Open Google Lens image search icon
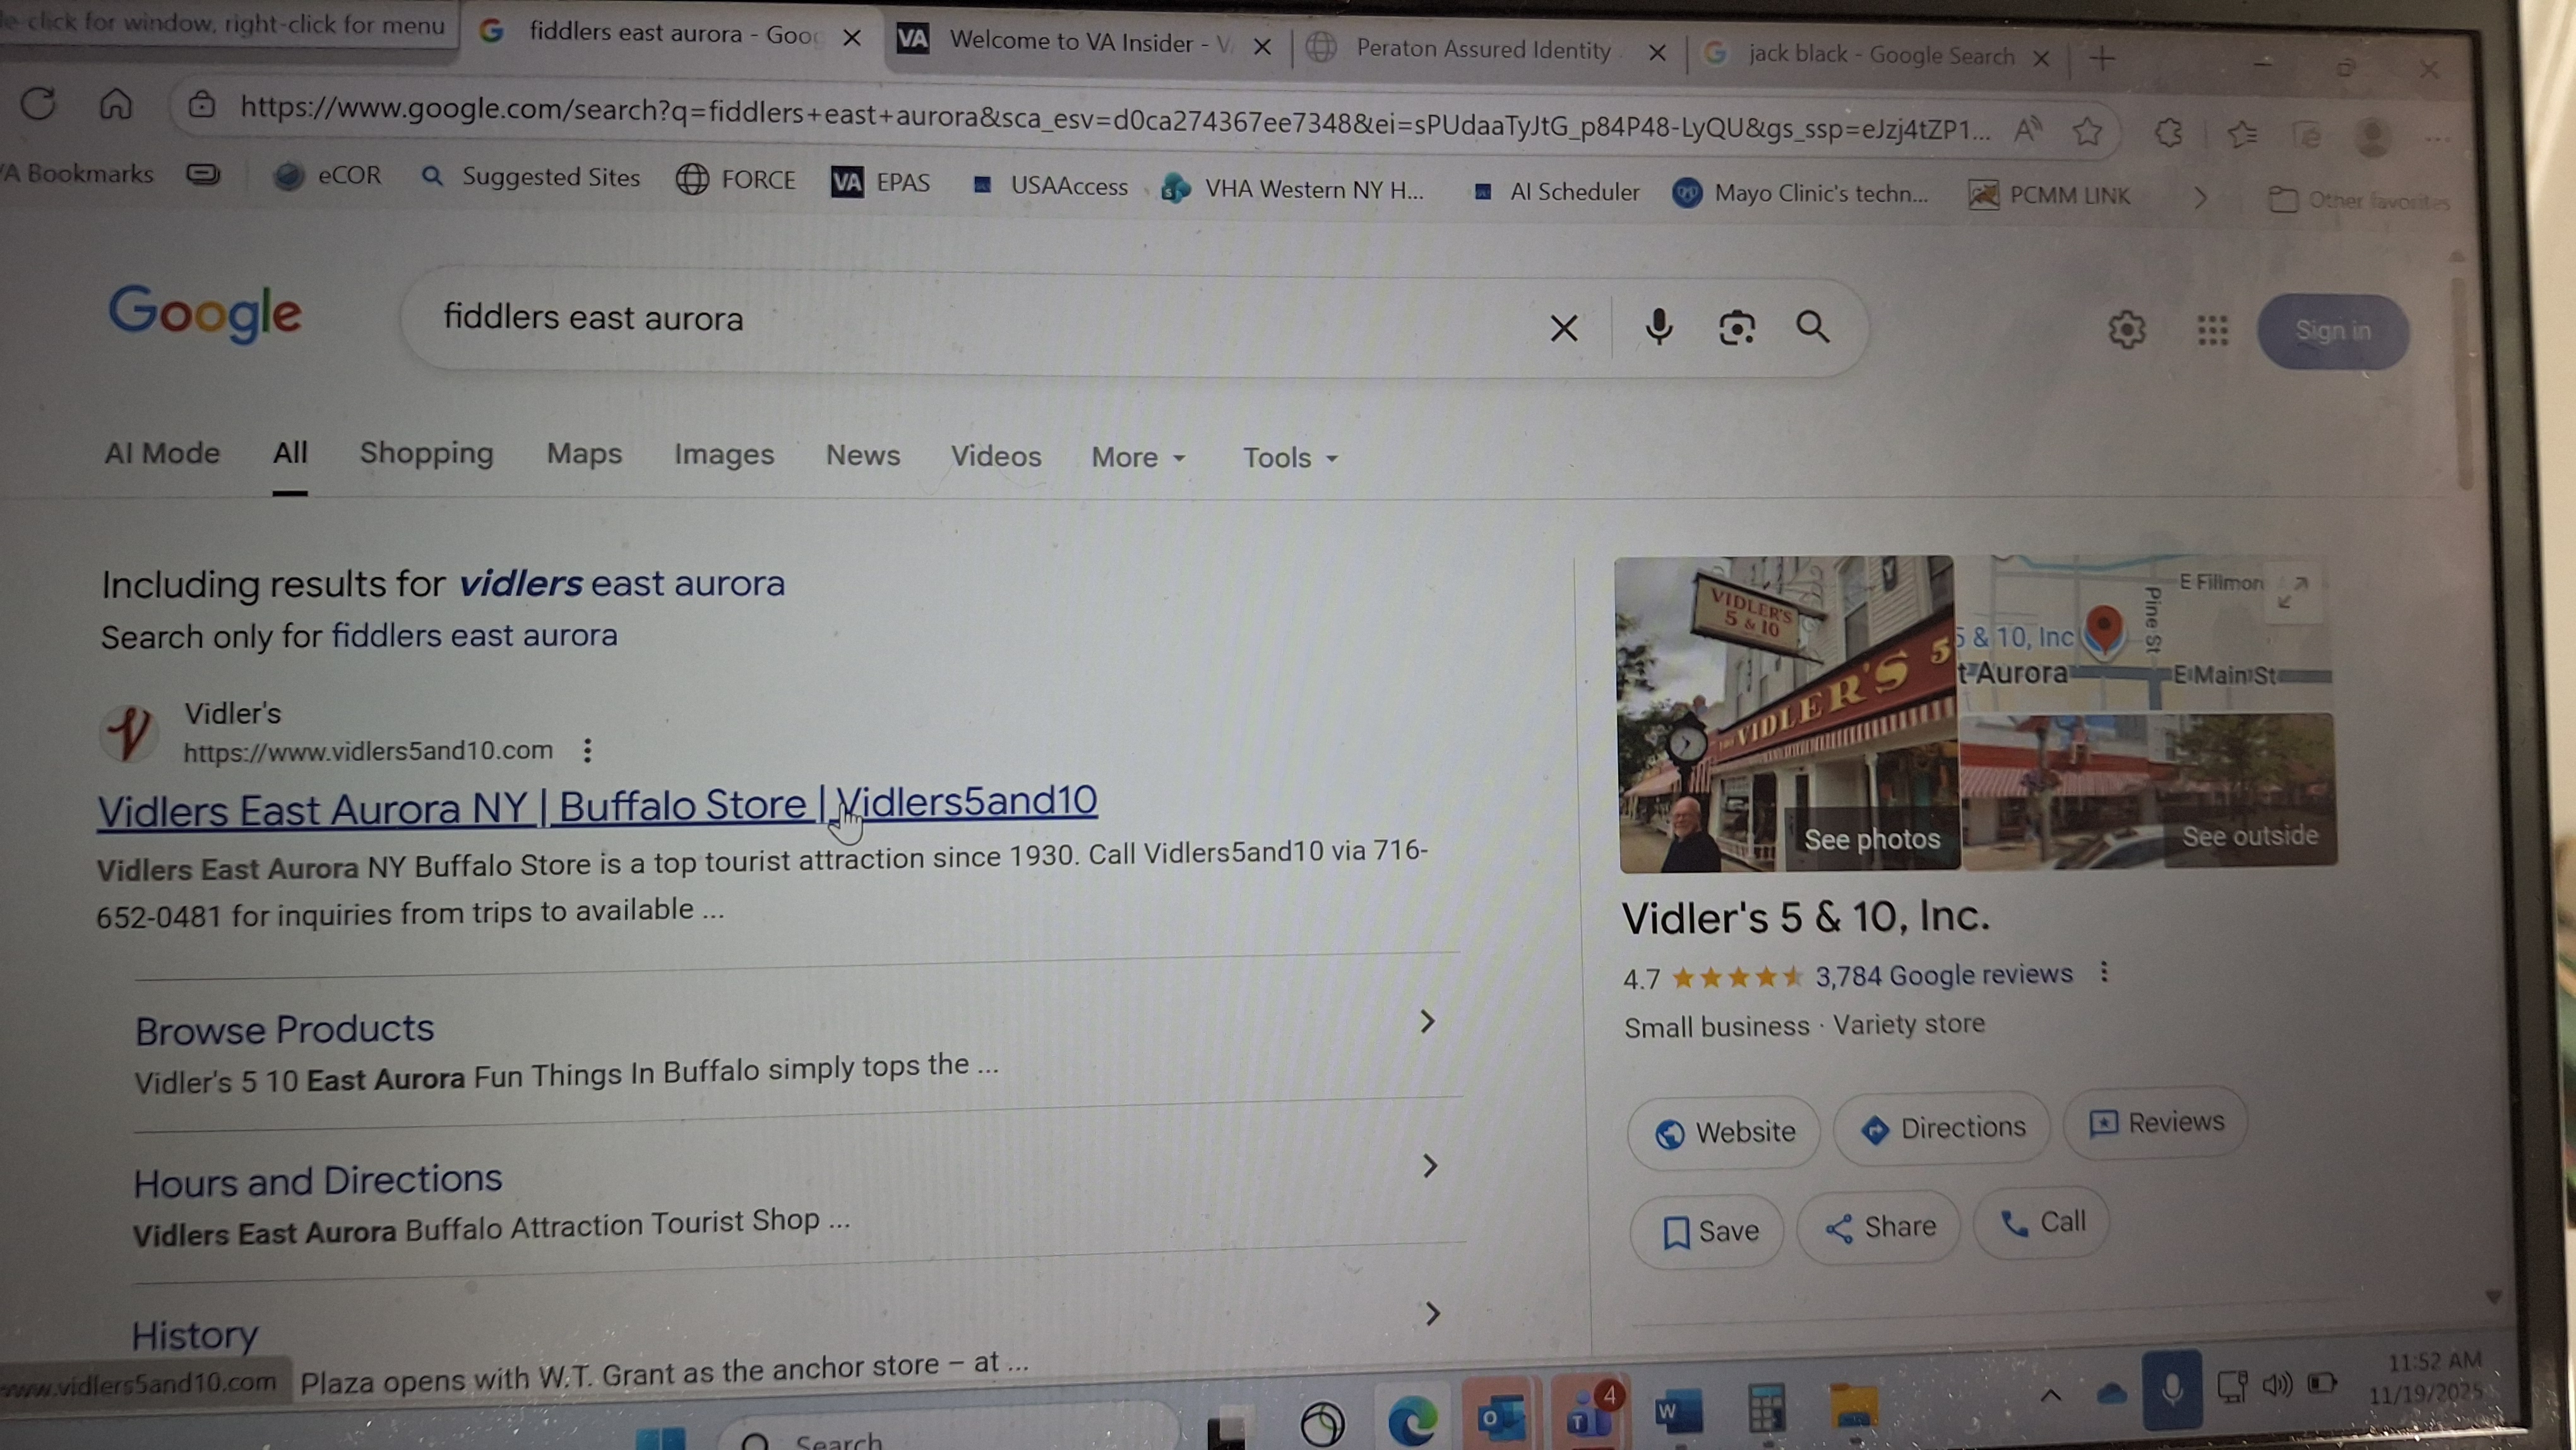This screenshot has width=2576, height=1450. (1736, 328)
